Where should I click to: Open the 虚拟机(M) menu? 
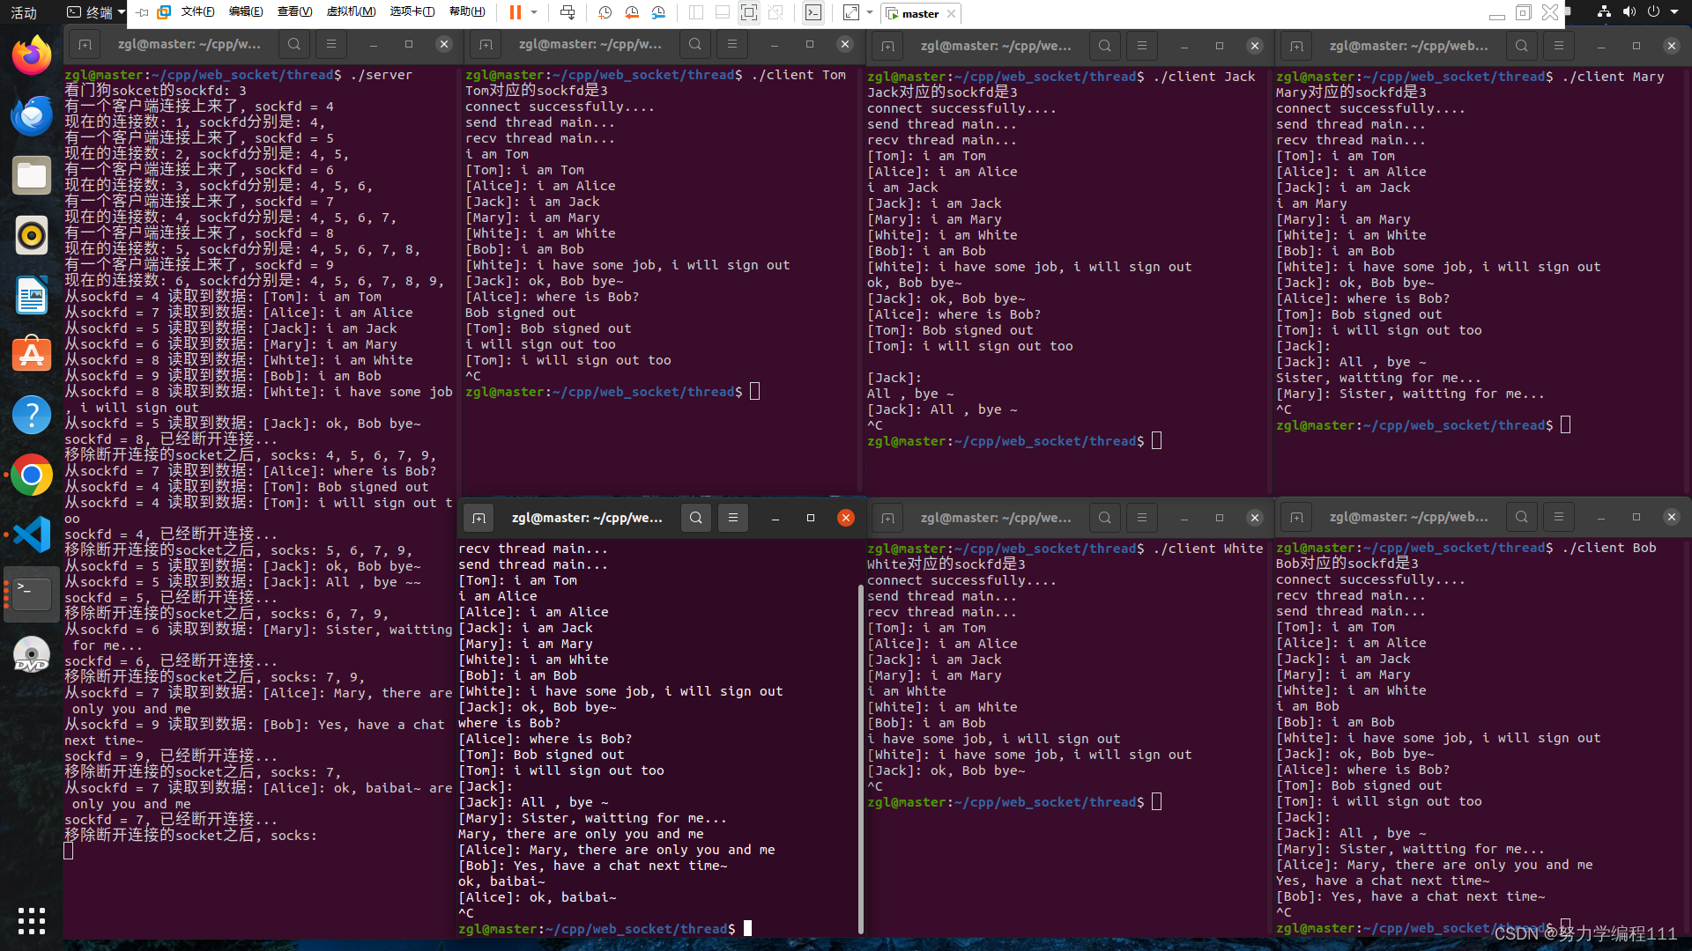tap(351, 12)
